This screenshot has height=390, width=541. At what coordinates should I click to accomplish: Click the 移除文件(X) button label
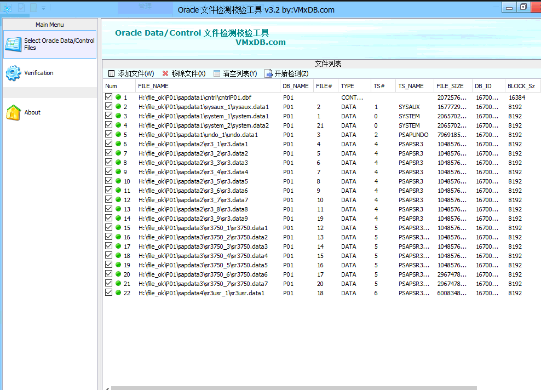pos(188,73)
